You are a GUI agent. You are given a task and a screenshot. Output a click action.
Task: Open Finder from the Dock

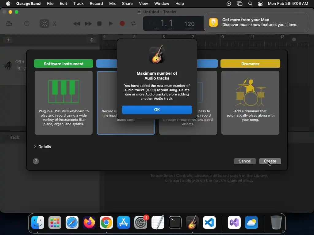(38, 222)
